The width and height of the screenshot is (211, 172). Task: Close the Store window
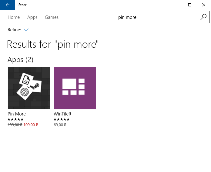coord(204,5)
